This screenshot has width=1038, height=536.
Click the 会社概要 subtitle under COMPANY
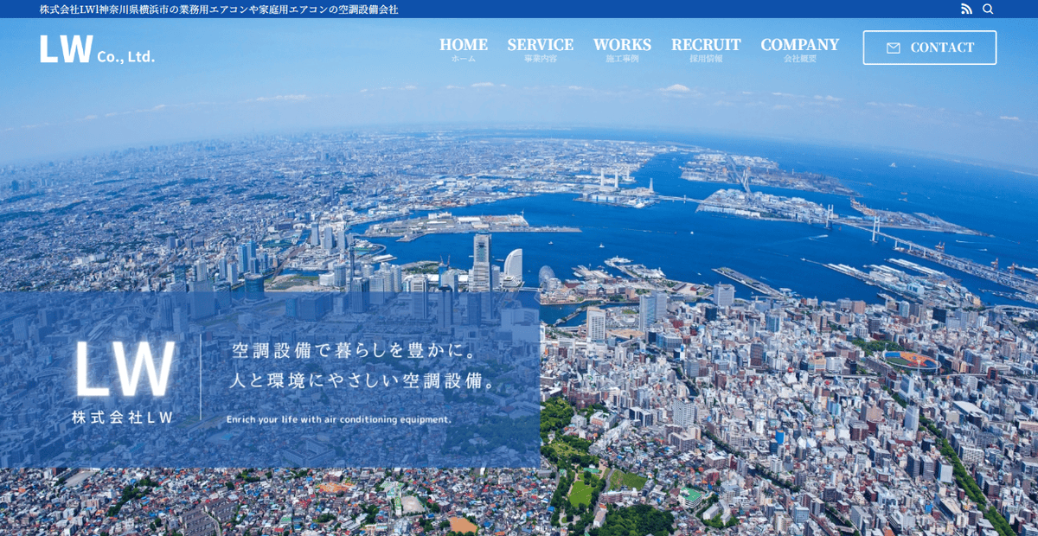pyautogui.click(x=798, y=58)
